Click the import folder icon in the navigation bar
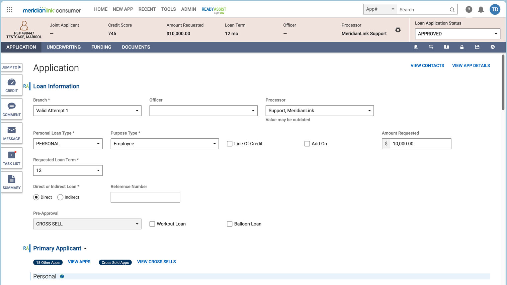The image size is (507, 285). click(x=446, y=47)
